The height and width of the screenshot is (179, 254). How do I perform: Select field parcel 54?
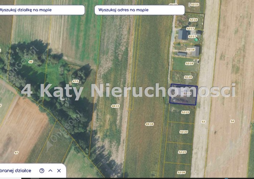232,121
